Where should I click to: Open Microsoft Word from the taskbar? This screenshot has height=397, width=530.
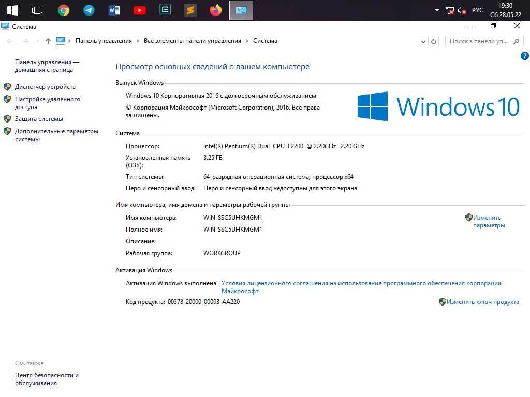click(x=114, y=10)
